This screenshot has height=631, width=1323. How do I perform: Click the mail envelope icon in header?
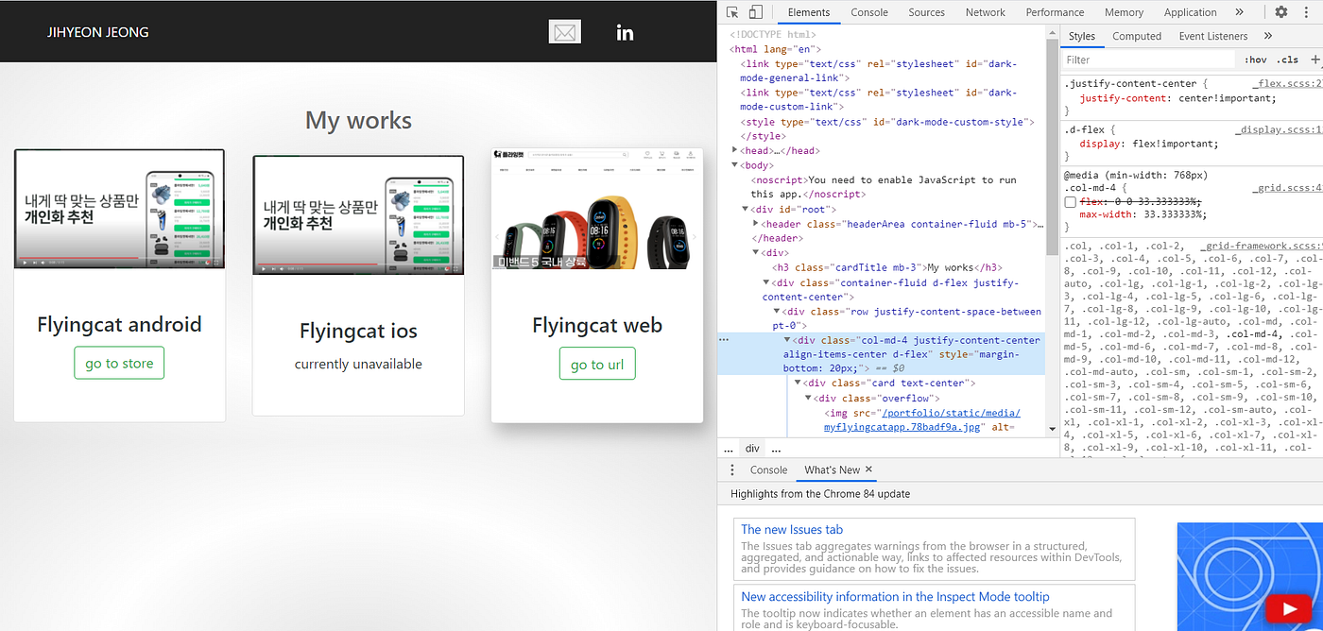[564, 32]
